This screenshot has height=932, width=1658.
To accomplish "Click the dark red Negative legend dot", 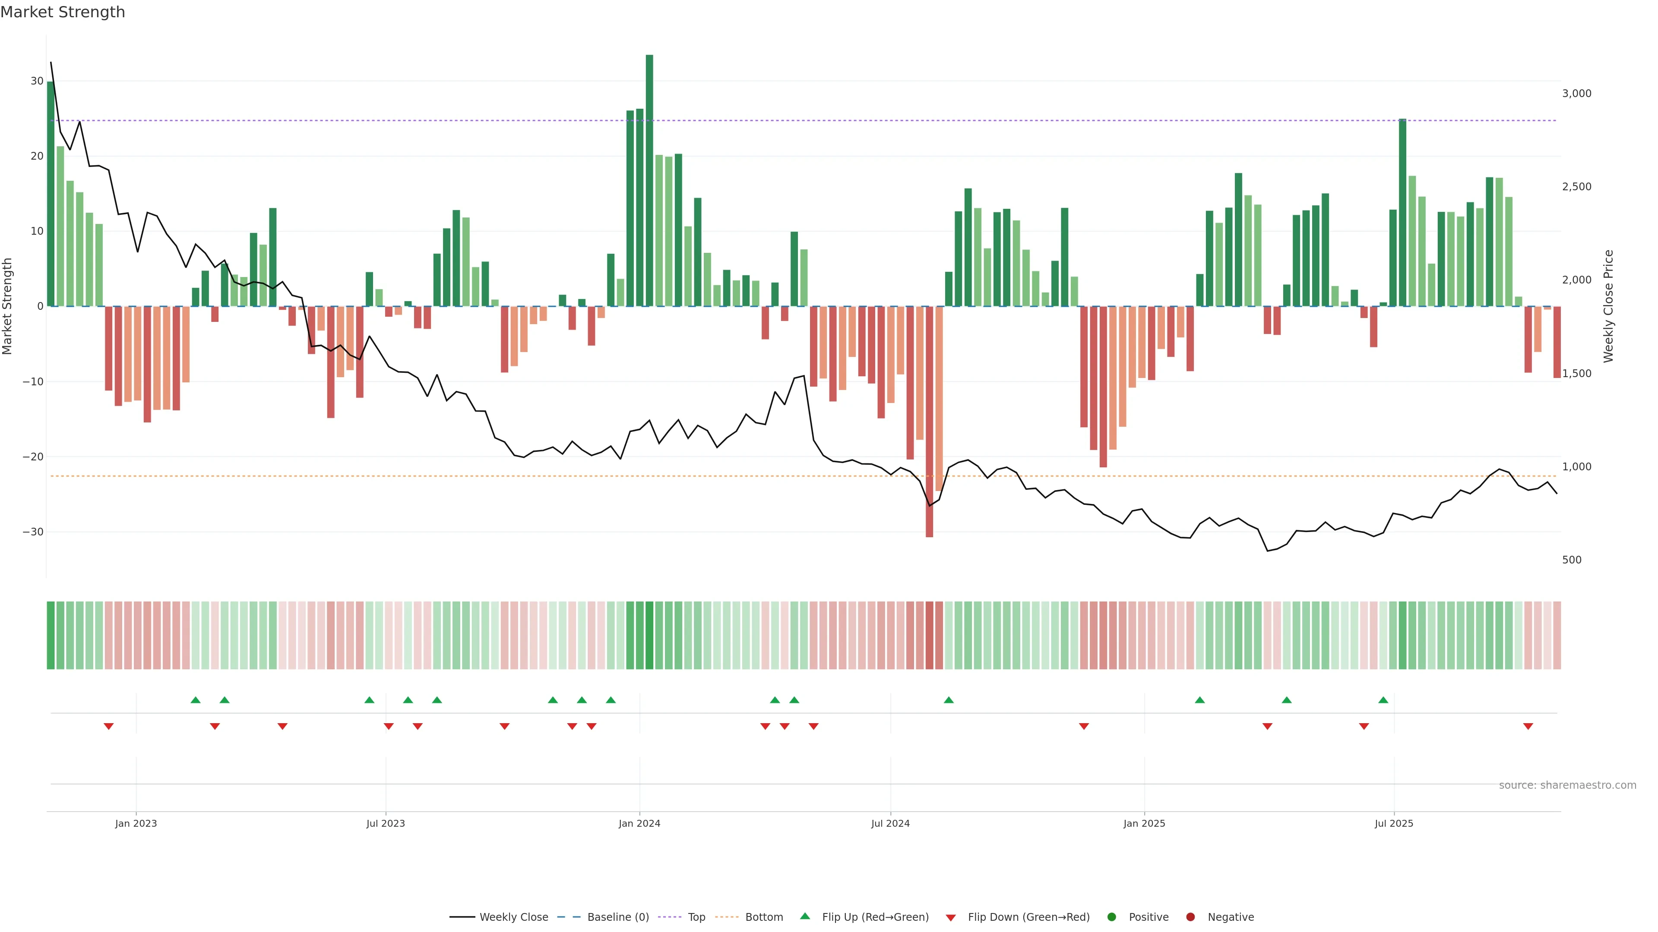I will pos(1190,917).
